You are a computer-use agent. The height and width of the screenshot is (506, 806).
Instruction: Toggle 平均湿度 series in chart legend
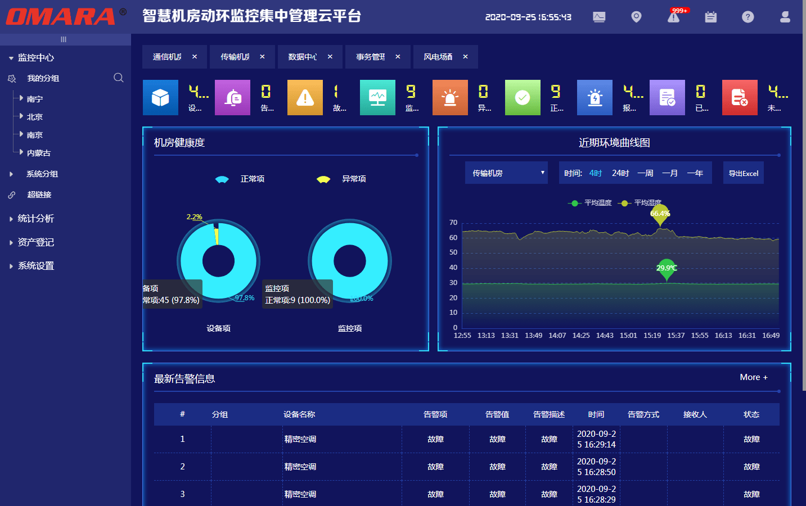(640, 203)
